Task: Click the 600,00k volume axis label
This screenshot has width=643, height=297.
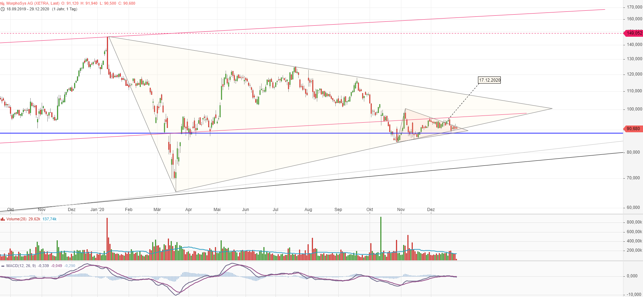Action: 634,232
